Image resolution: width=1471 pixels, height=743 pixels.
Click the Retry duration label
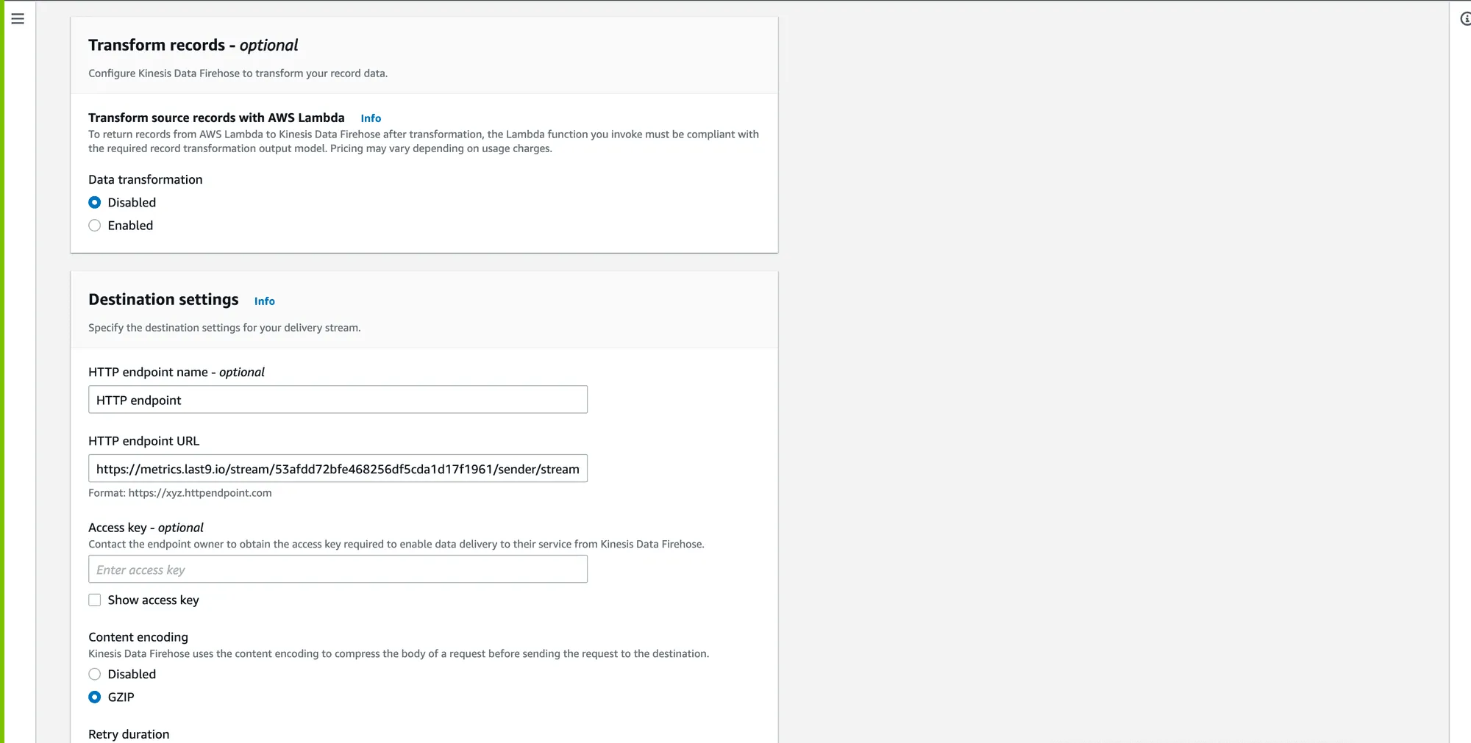click(x=129, y=733)
